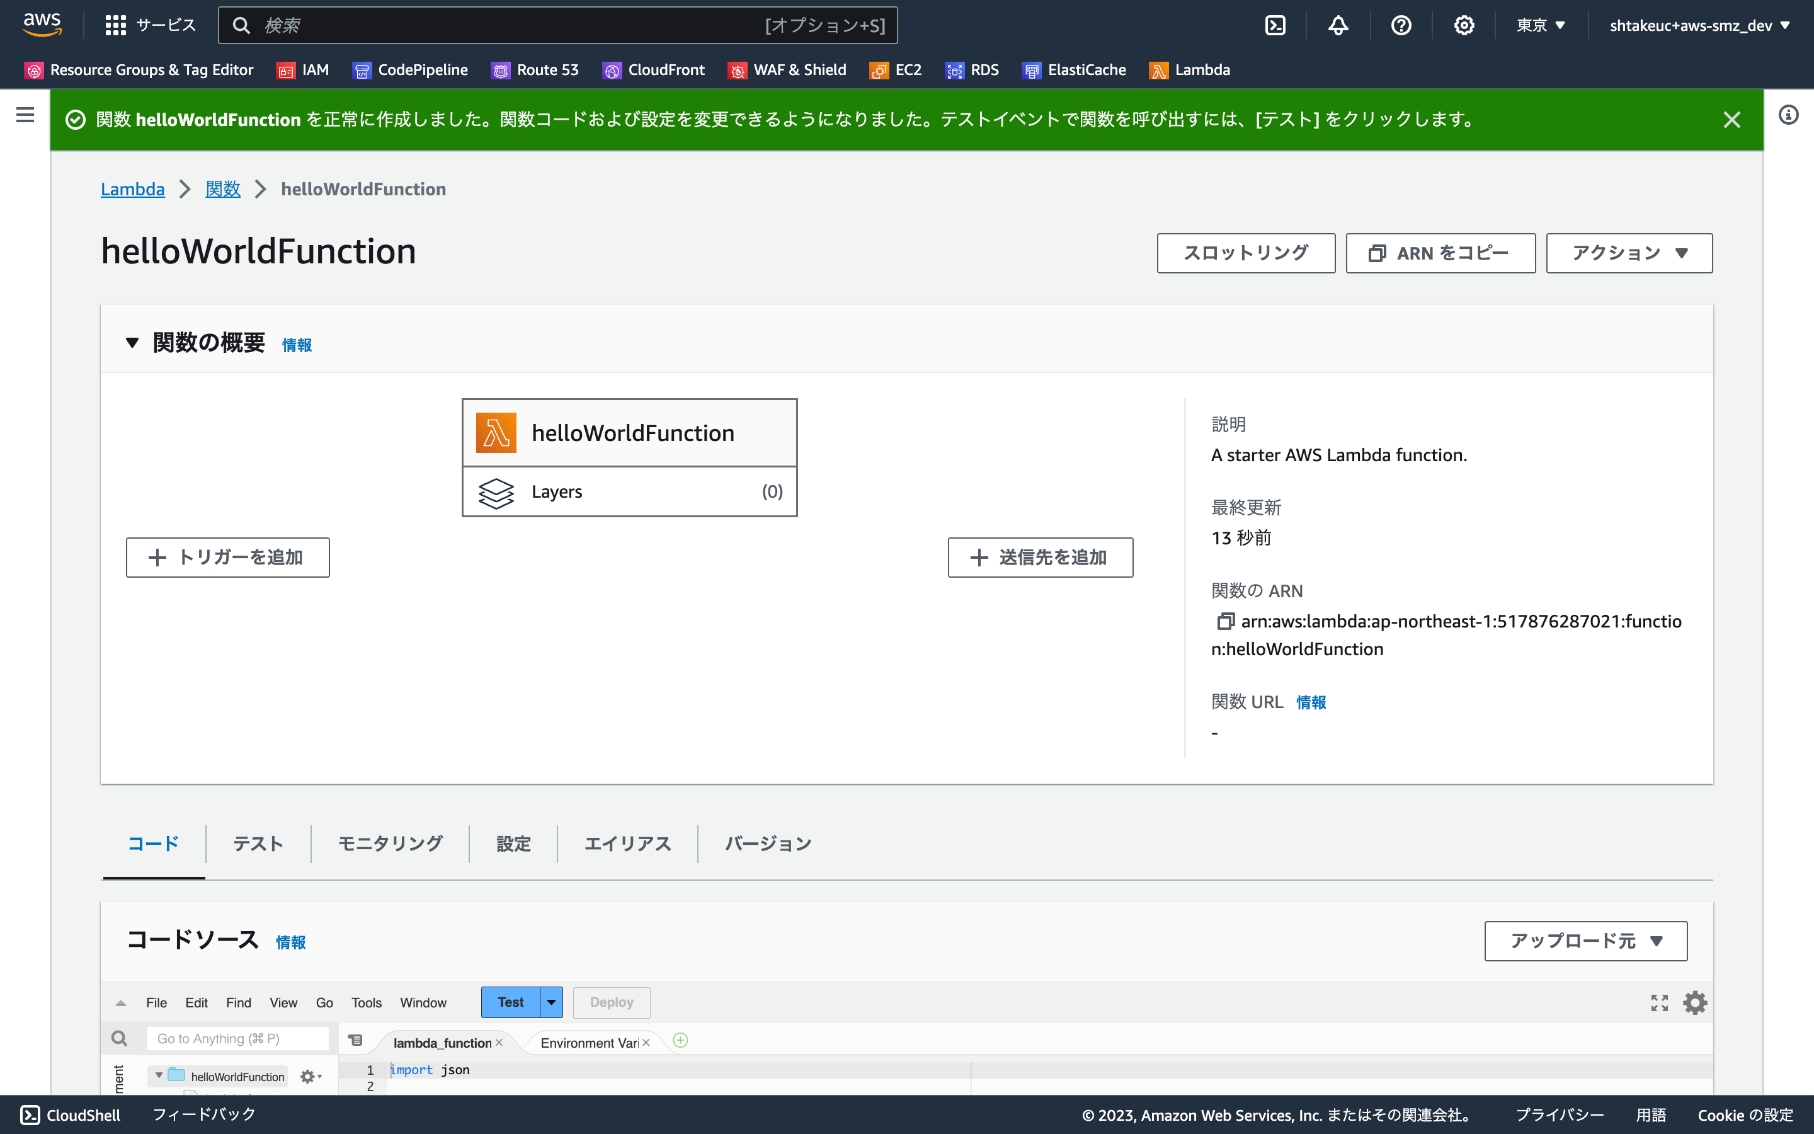Open the top bar settings gear
Screen dimensions: 1814x1134
click(x=1464, y=25)
